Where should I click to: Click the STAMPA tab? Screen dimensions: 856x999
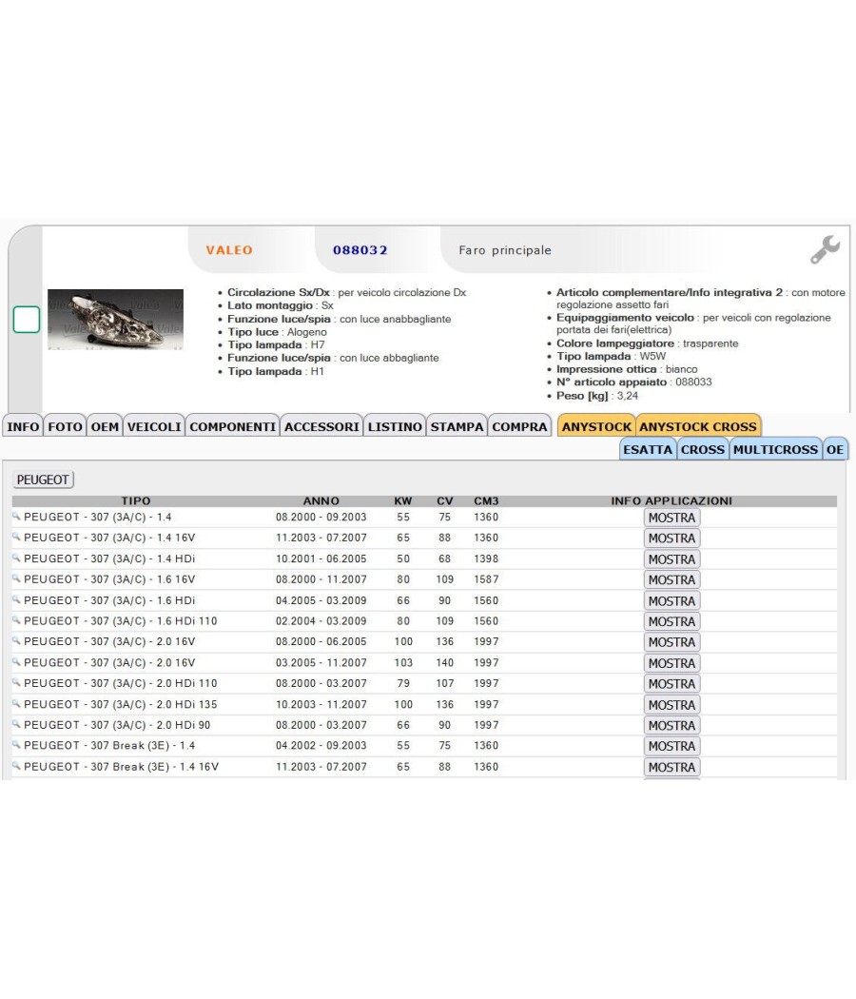tap(457, 426)
